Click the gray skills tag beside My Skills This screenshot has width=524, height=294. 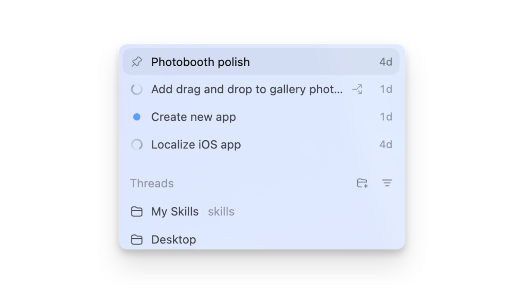221,212
